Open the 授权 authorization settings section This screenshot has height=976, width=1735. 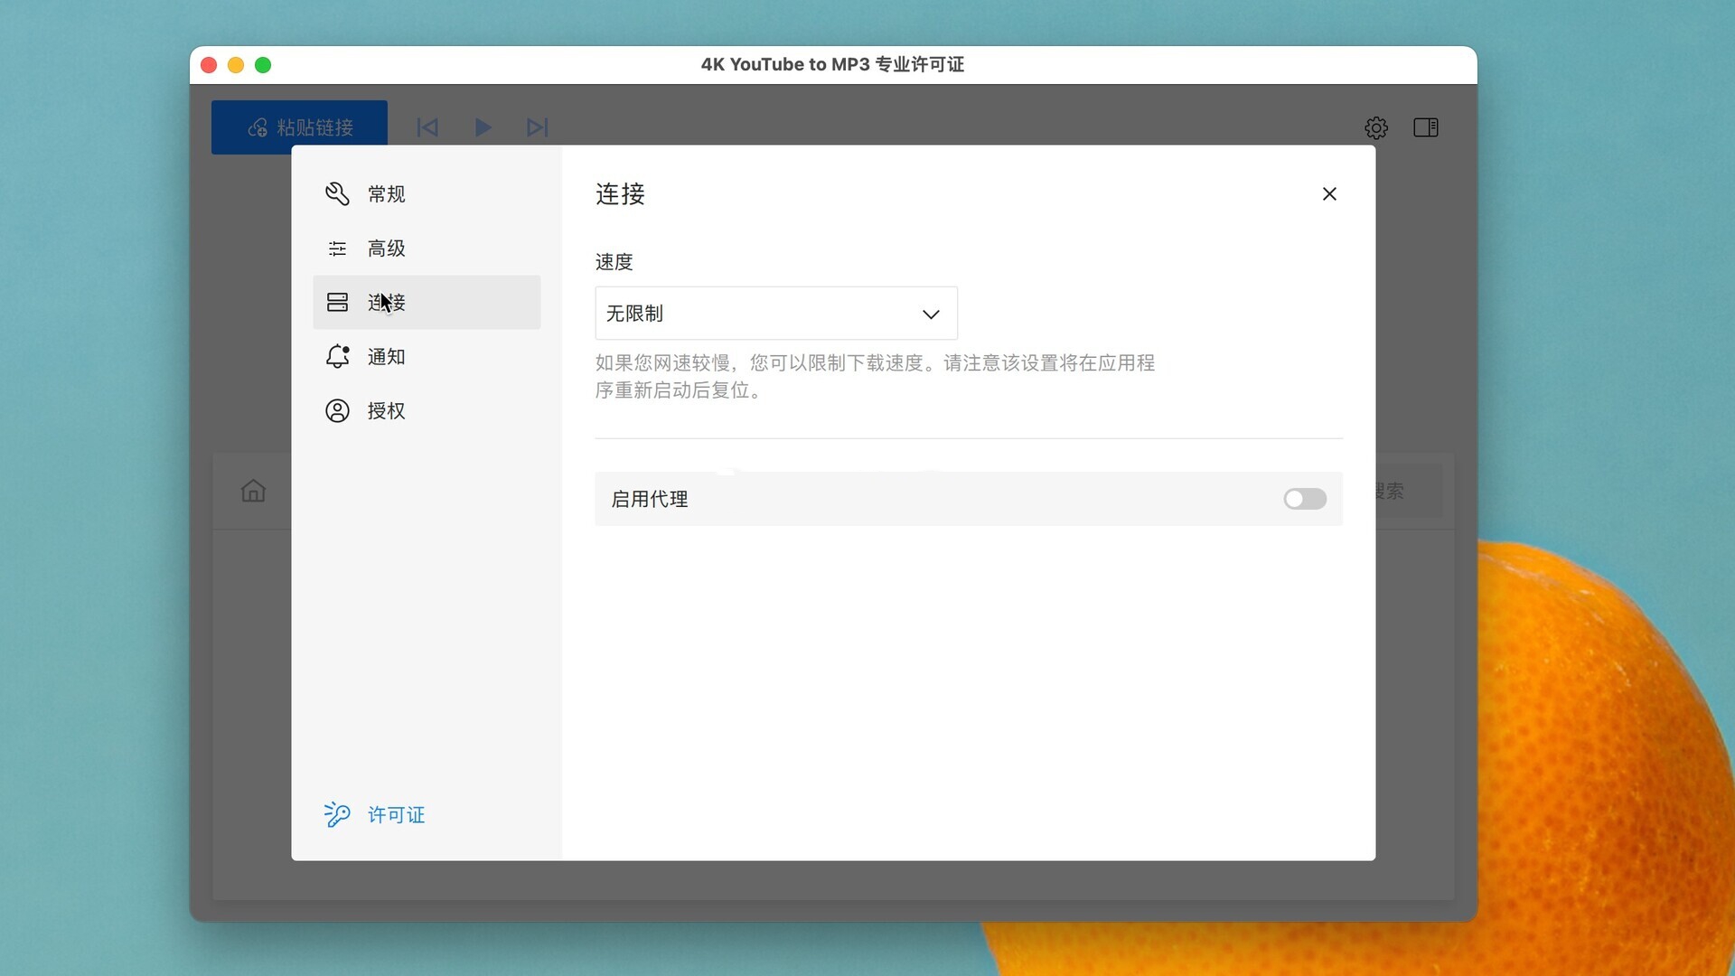click(427, 411)
